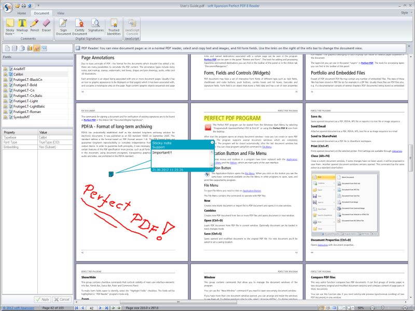415x311 pixels.
Task: Toggle full screen view in status bar
Action: pyautogui.click(x=334, y=308)
